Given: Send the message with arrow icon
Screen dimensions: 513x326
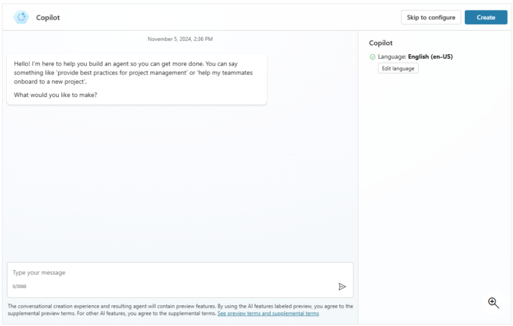Looking at the screenshot, I should [342, 286].
